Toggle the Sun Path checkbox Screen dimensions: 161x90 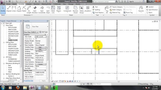pos(36,68)
